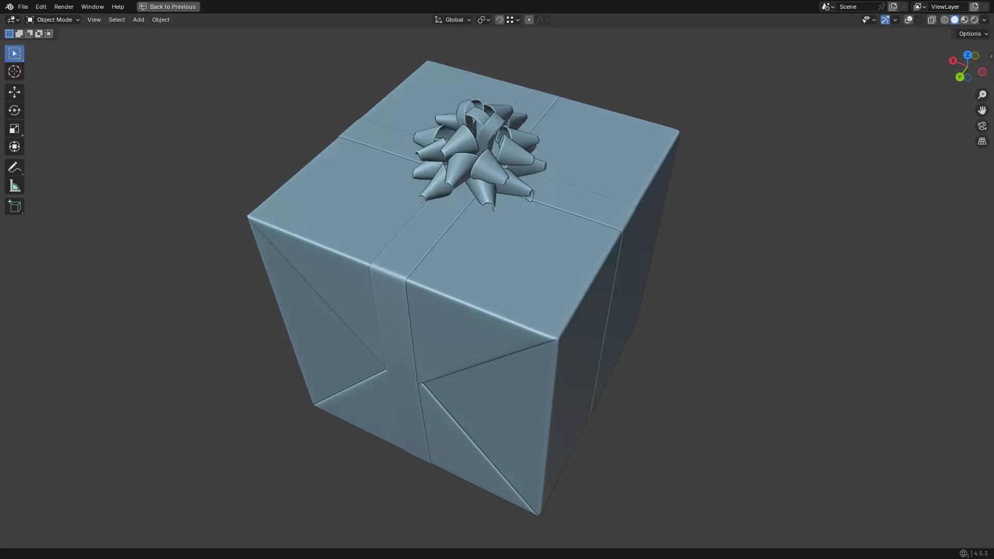The image size is (994, 559).
Task: Click the blue Z axis on the navigation gizmo
Action: pyautogui.click(x=967, y=55)
